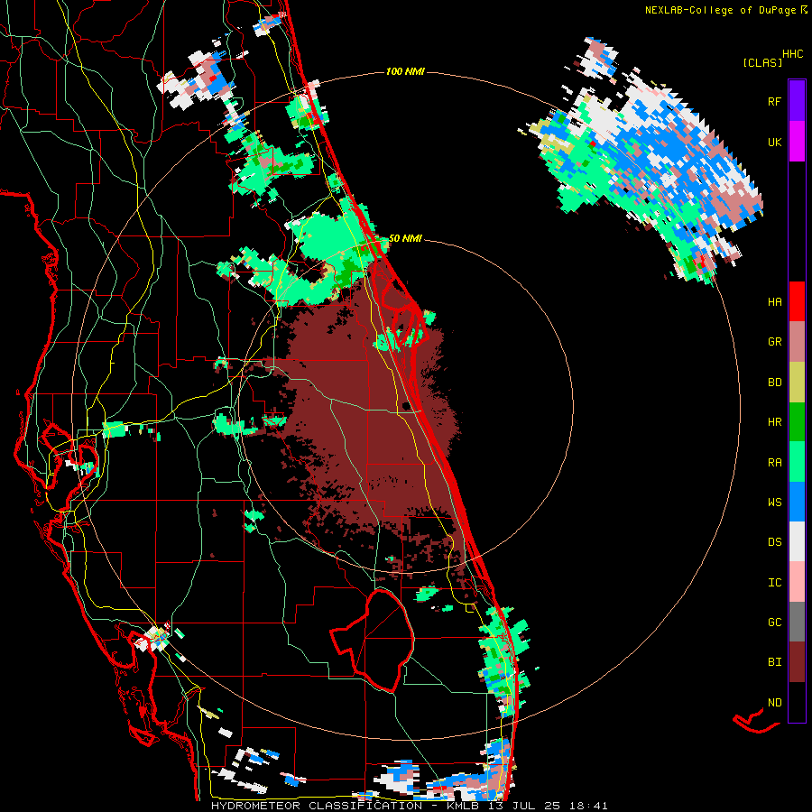This screenshot has height=812, width=812.
Task: Click the WS legend label
Action: pyautogui.click(x=774, y=503)
